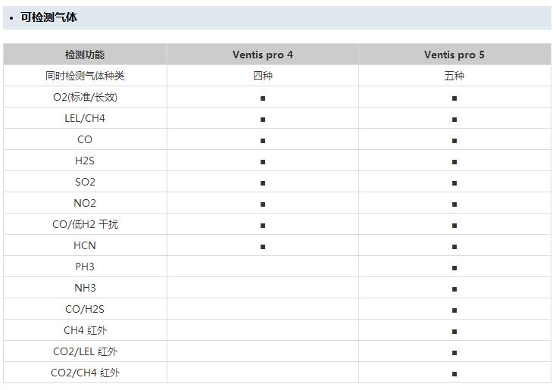Select the CH4 红外 row label

(x=85, y=330)
